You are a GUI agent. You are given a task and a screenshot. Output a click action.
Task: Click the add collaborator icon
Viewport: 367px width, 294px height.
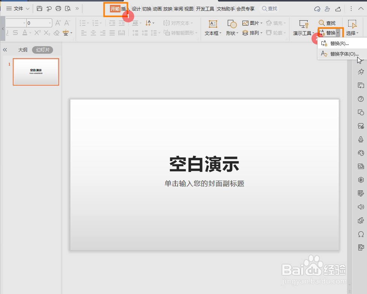click(327, 9)
